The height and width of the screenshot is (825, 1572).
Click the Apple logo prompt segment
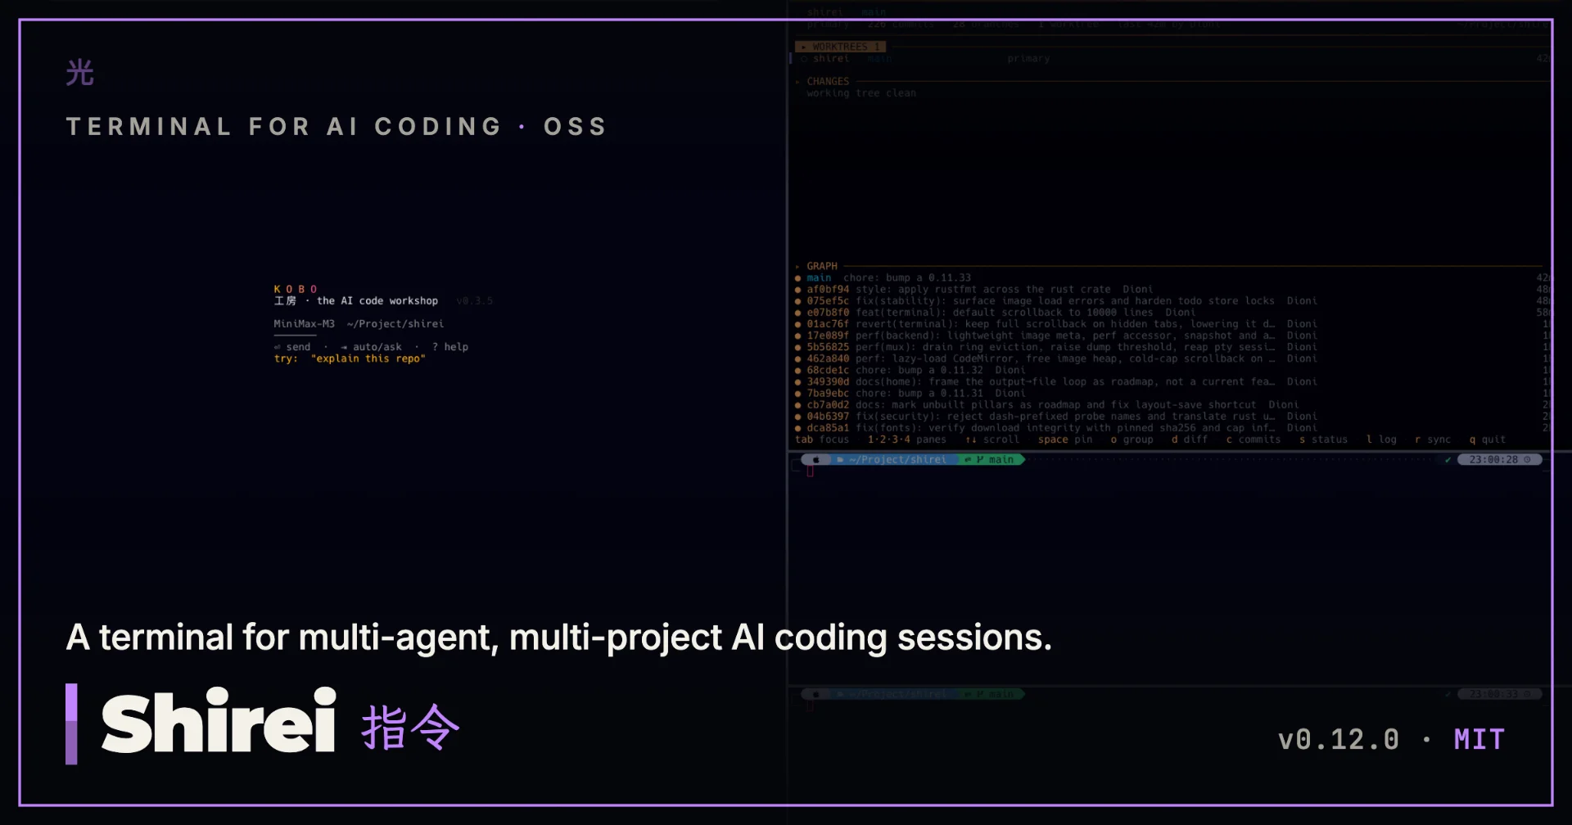[815, 460]
